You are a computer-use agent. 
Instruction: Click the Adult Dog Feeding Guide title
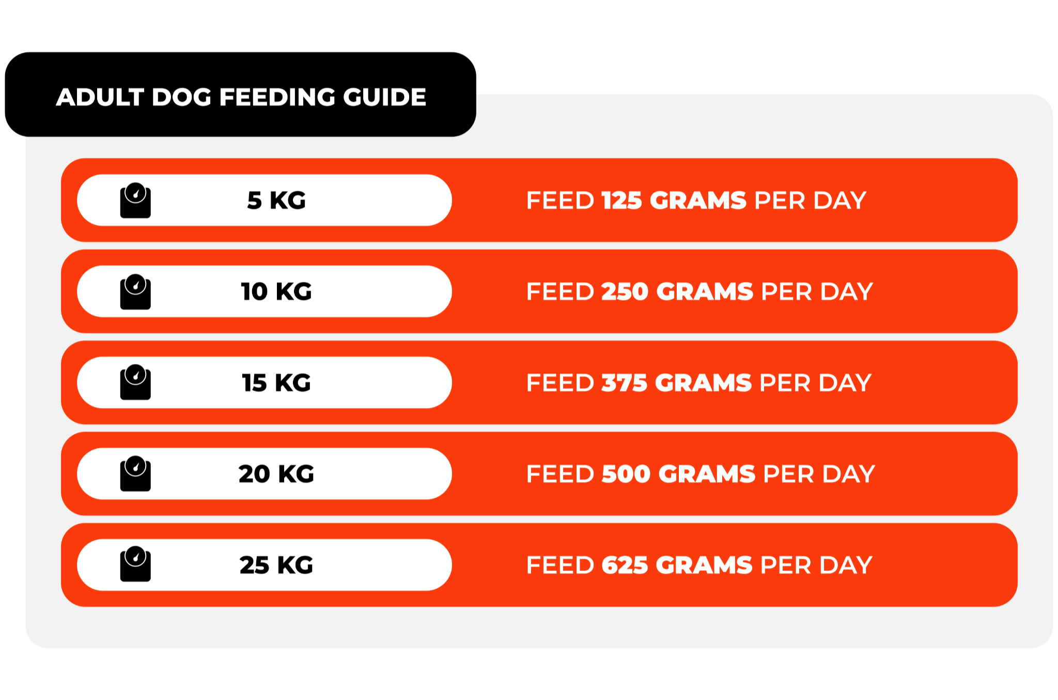coord(241,97)
